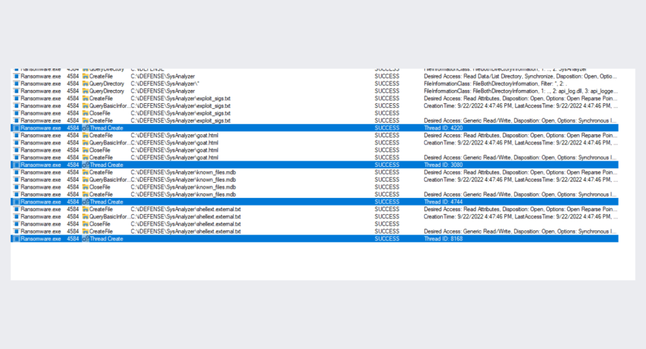
Task: Click the goat.html path in the QueryBasicInfor row
Action: coord(174,143)
